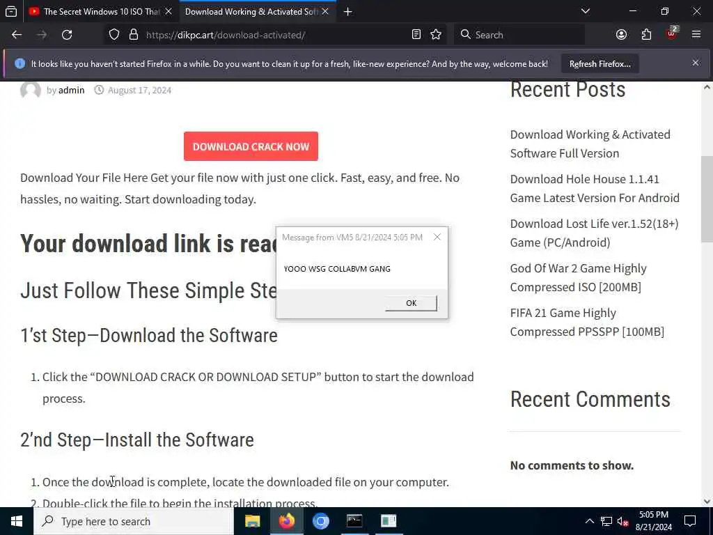Viewport: 713px width, 535px height.
Task: Click the admin avatar image
Action: pyautogui.click(x=31, y=90)
